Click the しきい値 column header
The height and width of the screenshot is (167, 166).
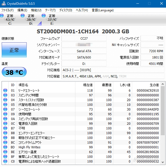coord(122,85)
